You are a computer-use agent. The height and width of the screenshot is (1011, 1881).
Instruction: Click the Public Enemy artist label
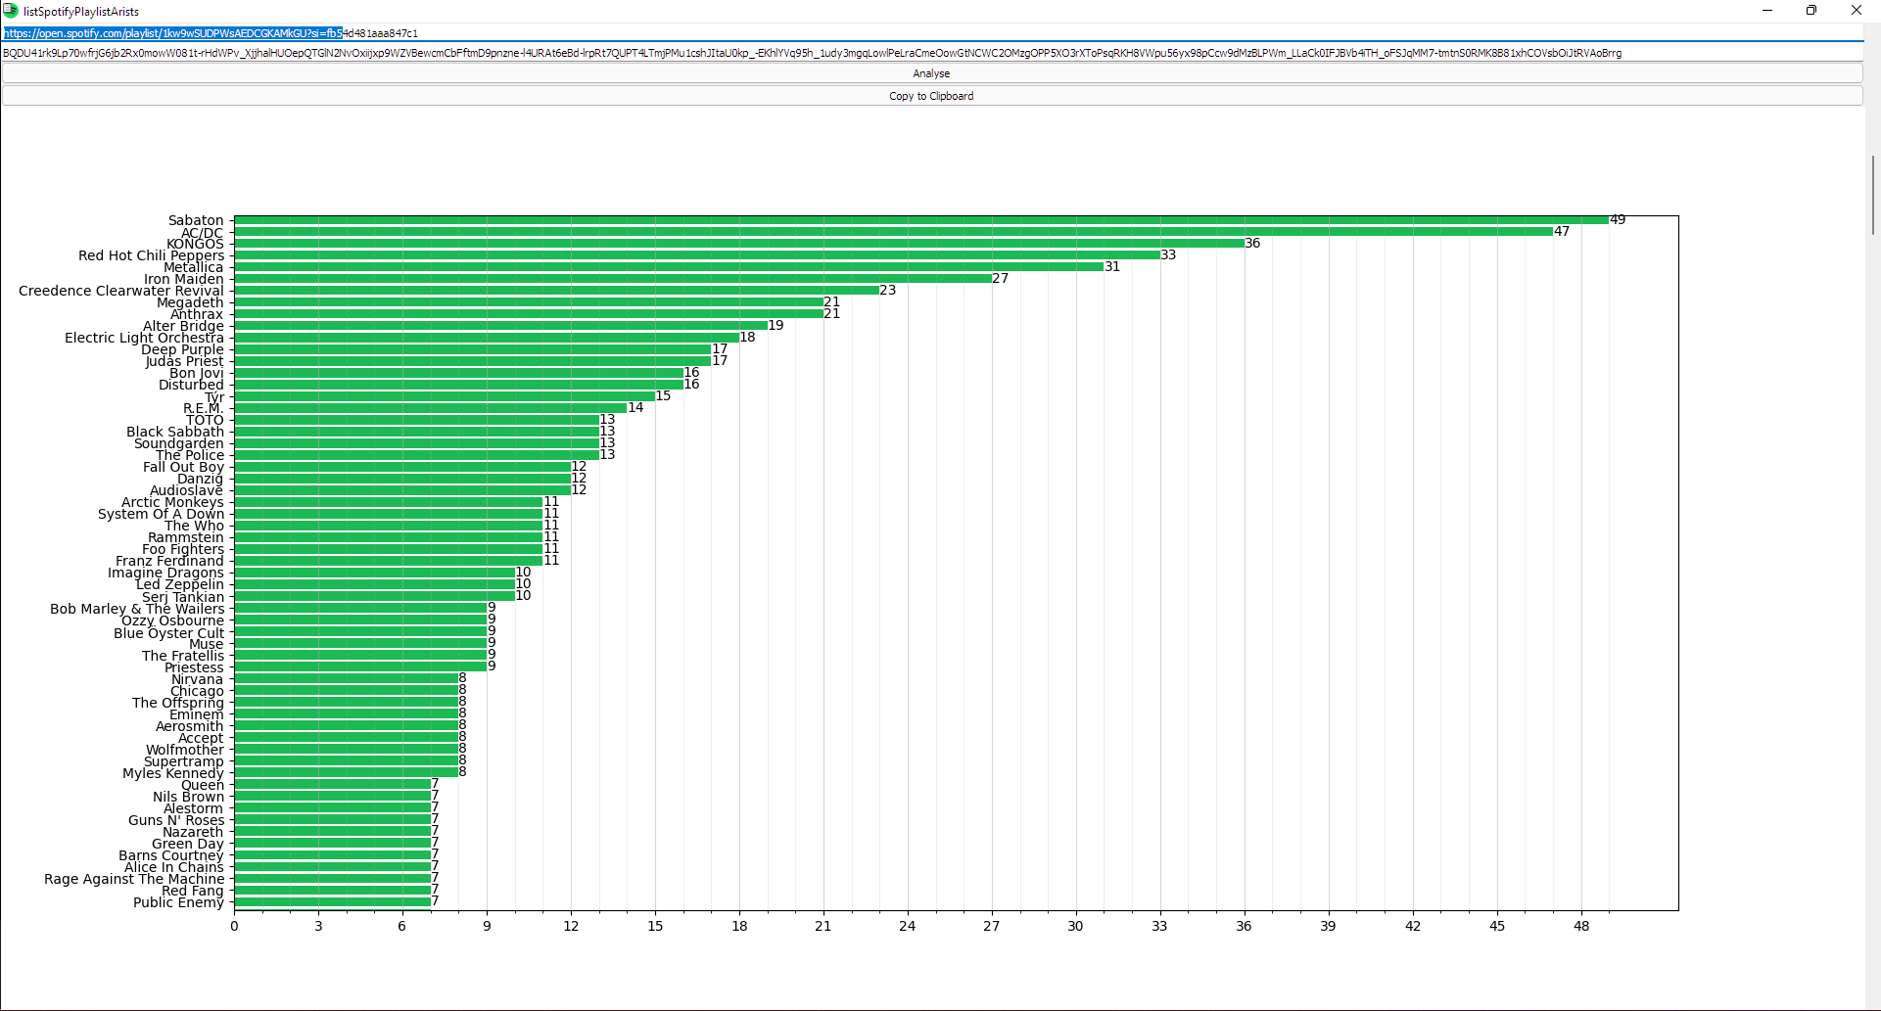179,902
